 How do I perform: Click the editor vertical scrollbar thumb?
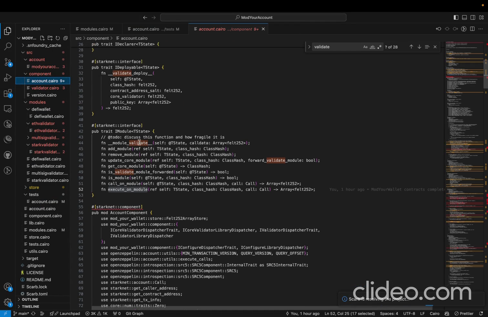pos(486,74)
